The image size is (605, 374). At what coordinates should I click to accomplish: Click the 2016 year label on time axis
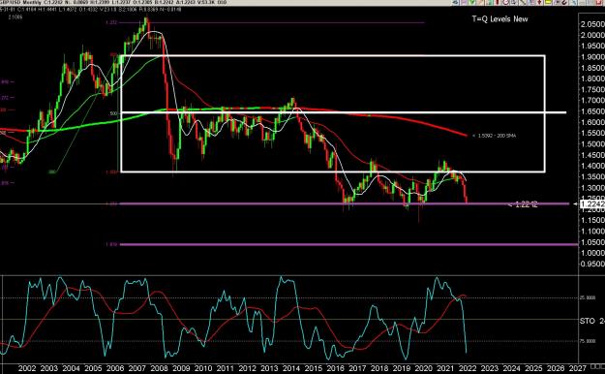coord(335,368)
